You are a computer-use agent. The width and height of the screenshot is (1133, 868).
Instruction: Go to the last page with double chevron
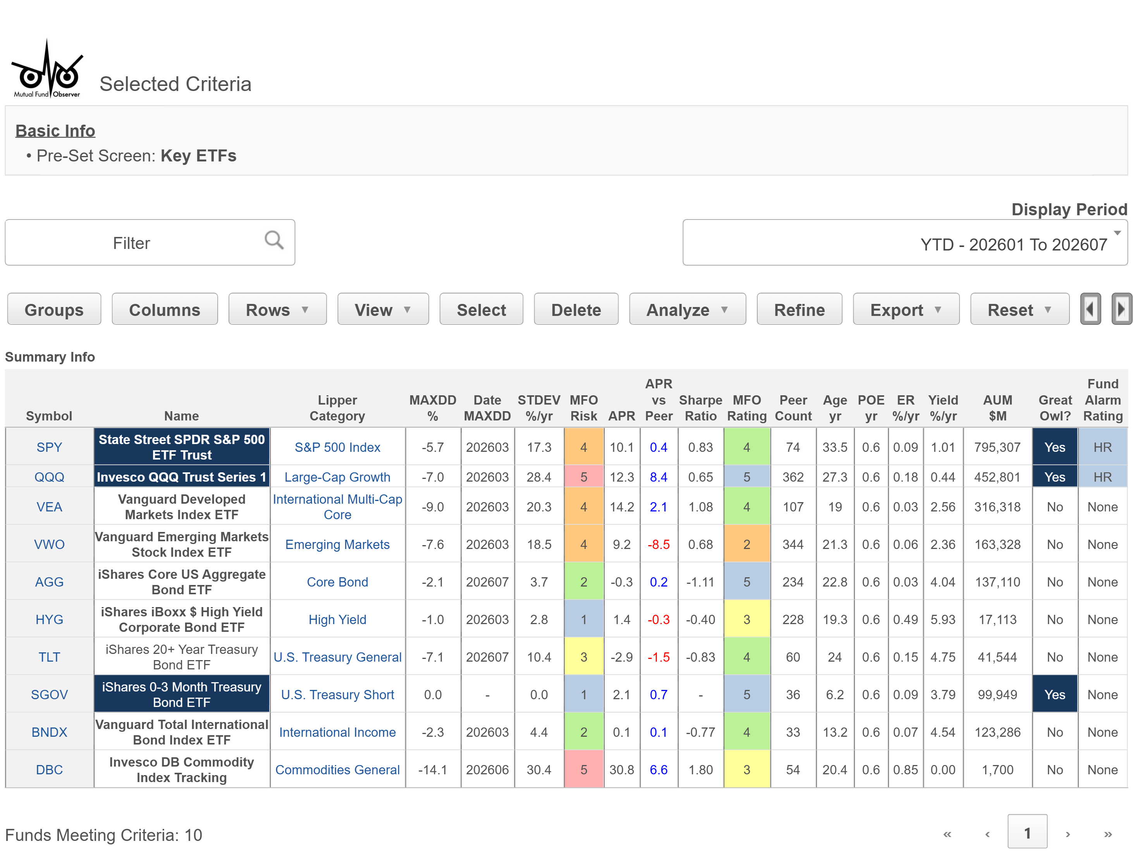1108,834
